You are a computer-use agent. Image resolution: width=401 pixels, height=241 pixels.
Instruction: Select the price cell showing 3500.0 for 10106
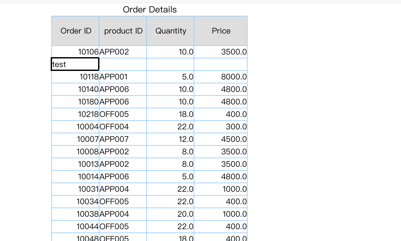221,52
